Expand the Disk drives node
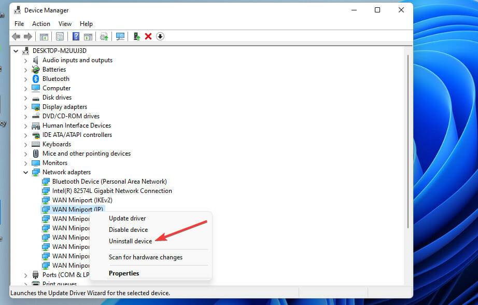 click(25, 98)
